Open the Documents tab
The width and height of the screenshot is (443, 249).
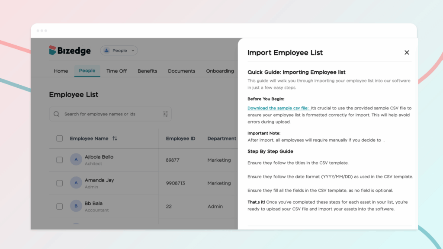[x=182, y=71]
